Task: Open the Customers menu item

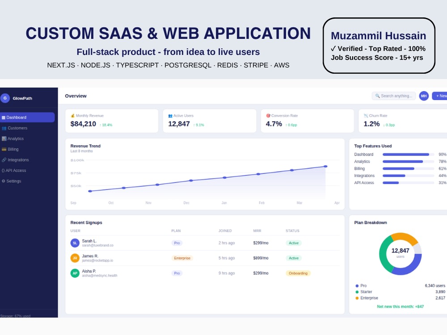Action: (27, 128)
